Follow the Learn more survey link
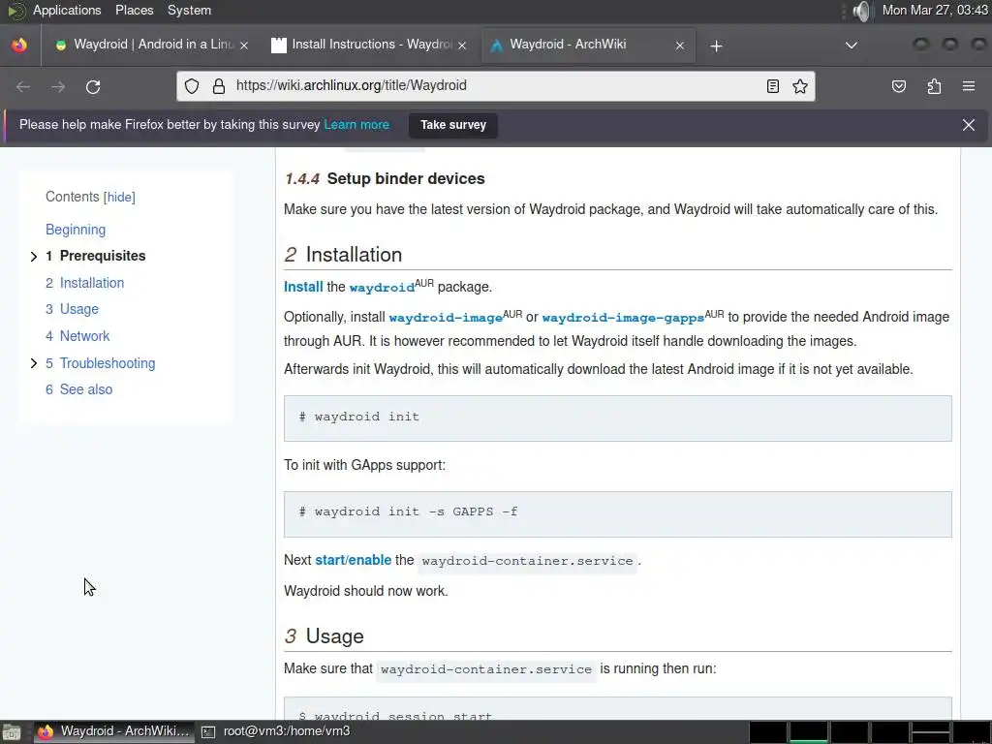This screenshot has height=744, width=992. 356,125
